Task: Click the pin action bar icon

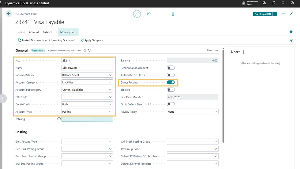Action: pos(291,40)
